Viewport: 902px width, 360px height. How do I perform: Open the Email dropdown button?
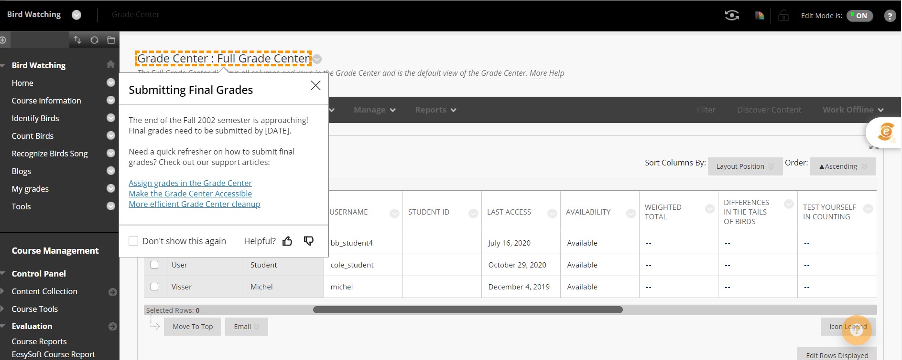(247, 327)
